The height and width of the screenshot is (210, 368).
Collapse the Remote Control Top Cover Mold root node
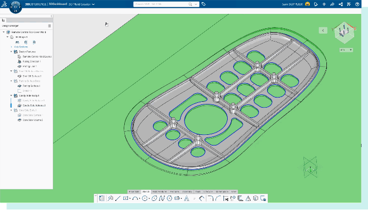pos(4,32)
